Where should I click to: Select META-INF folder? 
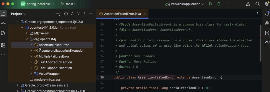pos(42,33)
